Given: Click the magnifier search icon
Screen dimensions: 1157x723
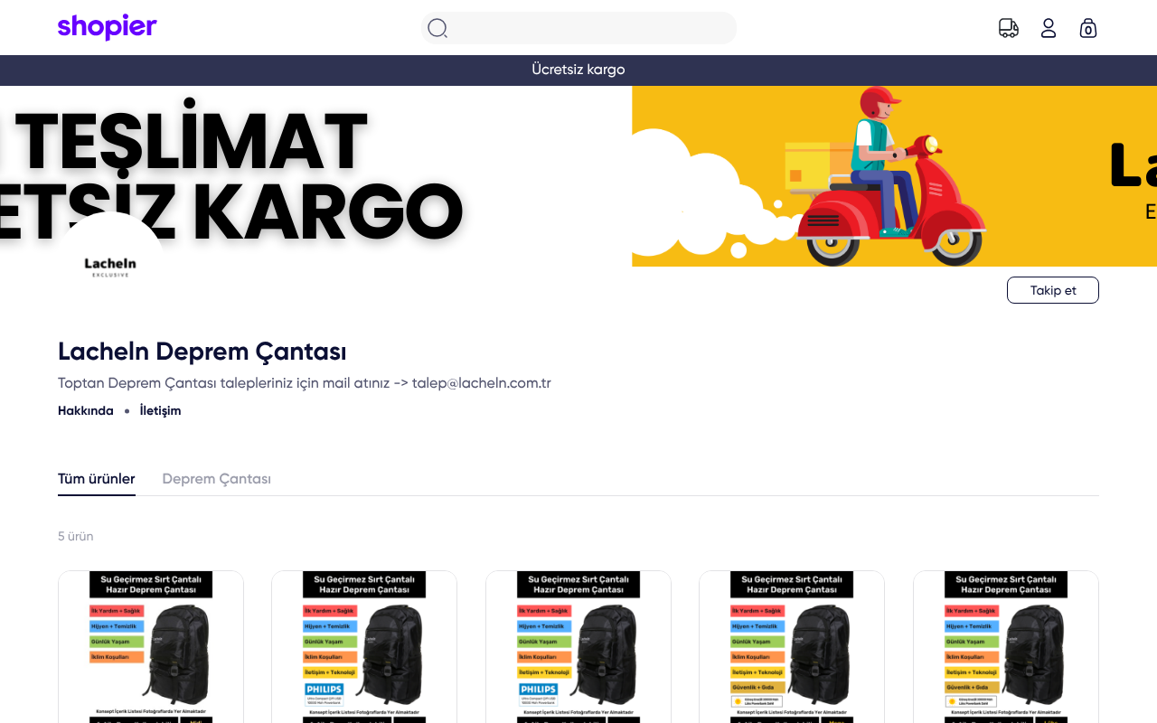Looking at the screenshot, I should point(437,28).
